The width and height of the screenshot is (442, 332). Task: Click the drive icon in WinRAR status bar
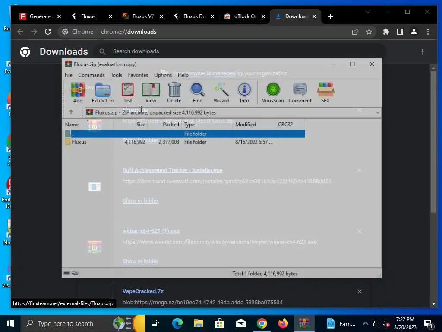click(67, 273)
